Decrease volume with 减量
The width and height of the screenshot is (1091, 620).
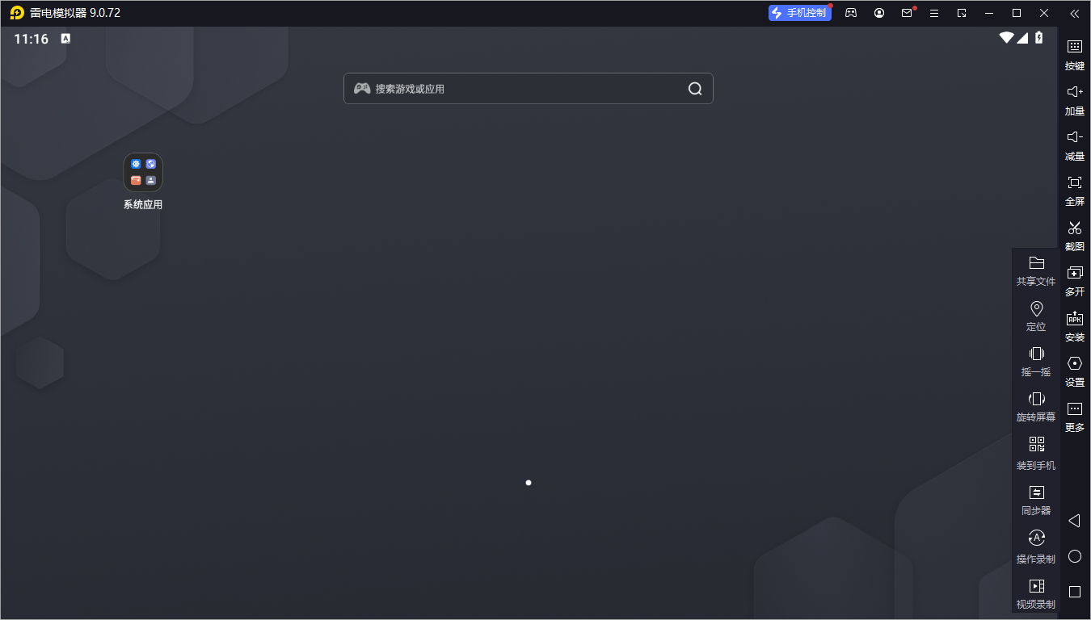pos(1075,145)
